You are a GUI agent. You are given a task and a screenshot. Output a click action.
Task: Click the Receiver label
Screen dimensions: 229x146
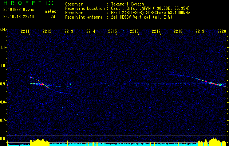click(x=74, y=13)
